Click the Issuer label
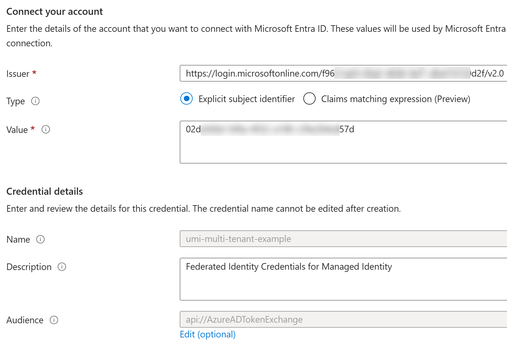This screenshot has width=507, height=345. tap(18, 74)
